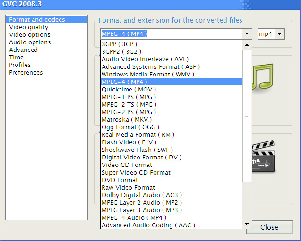301x241 pixels.
Task: Click the format list scroll-up arrow
Action: 247,45
